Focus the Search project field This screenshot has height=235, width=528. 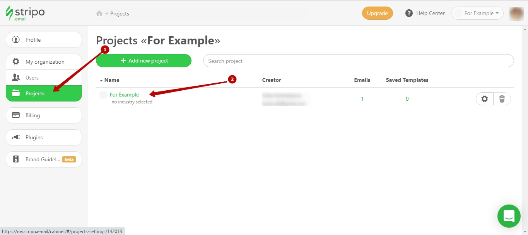(x=358, y=61)
